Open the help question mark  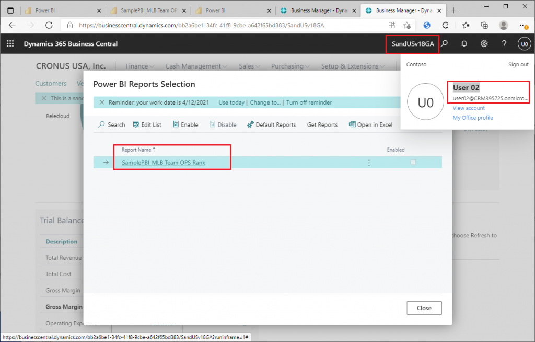504,44
